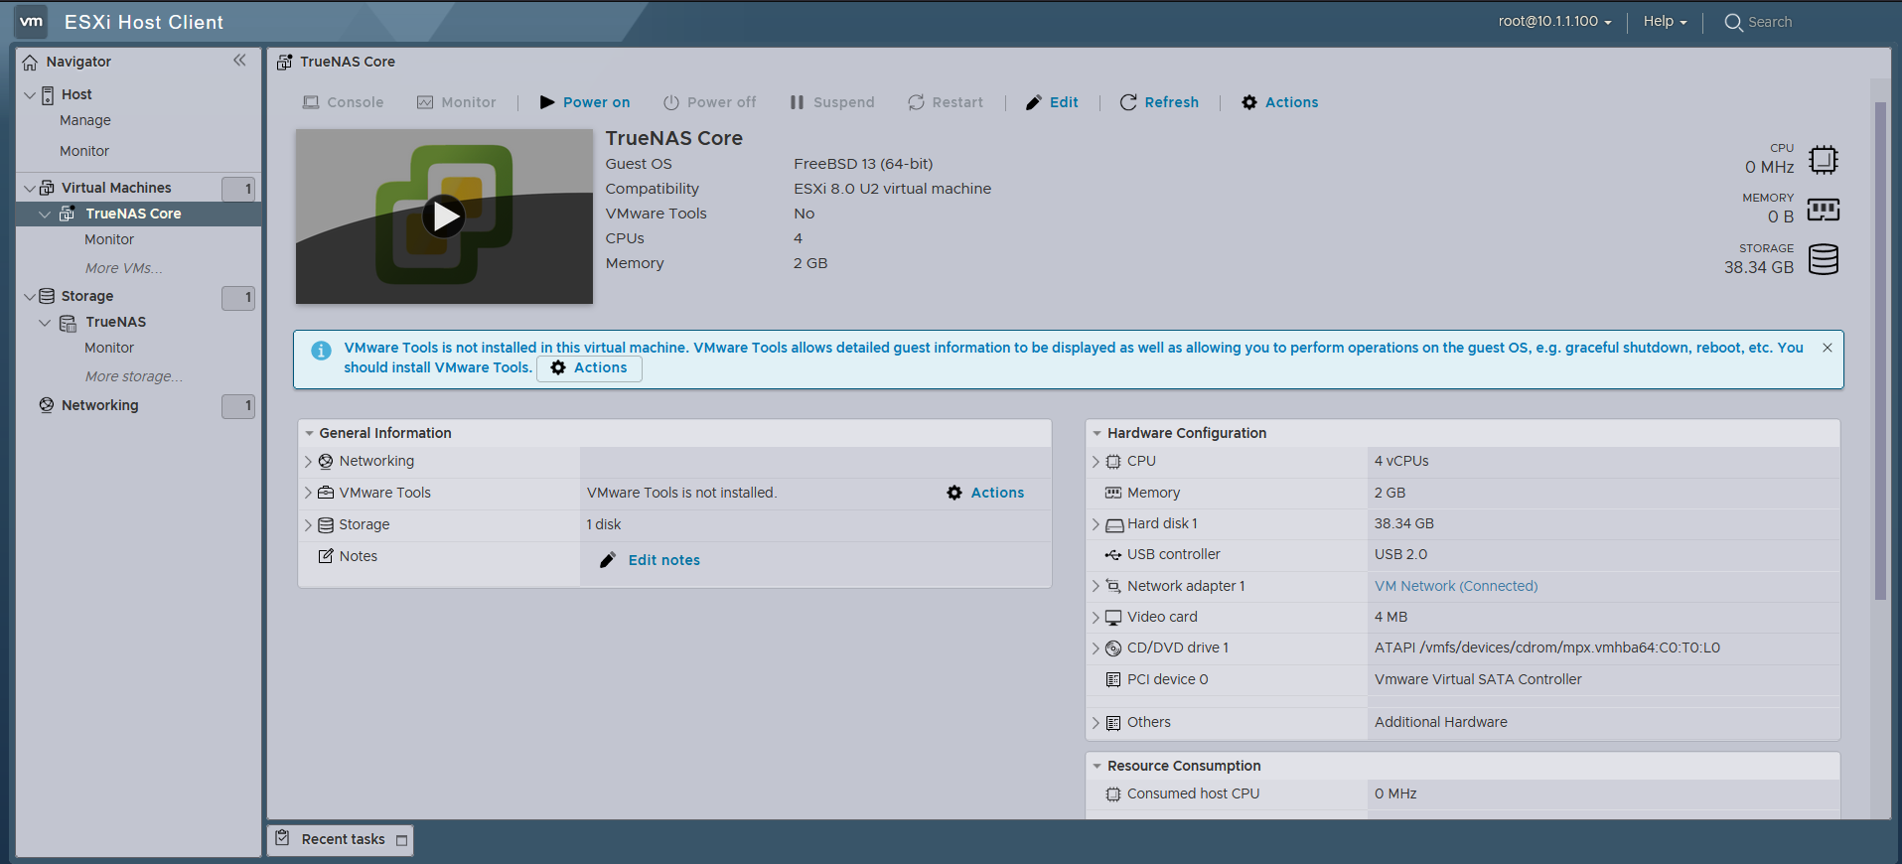The width and height of the screenshot is (1902, 864).
Task: Click the CPU chip icon in summary
Action: [1824, 159]
